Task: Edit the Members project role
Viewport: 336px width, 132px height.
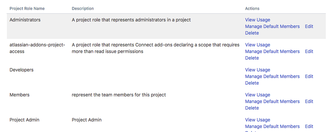Action: coord(309,102)
